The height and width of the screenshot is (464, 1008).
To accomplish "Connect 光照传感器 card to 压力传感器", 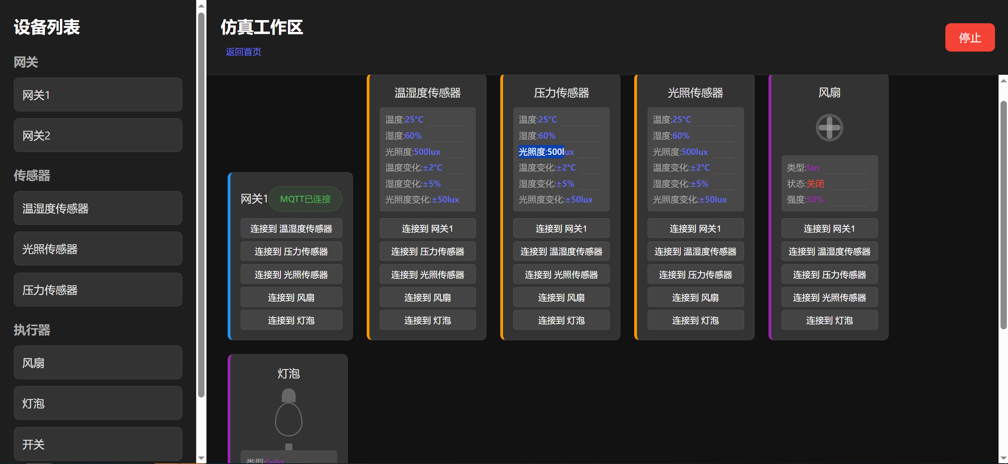I will click(695, 275).
